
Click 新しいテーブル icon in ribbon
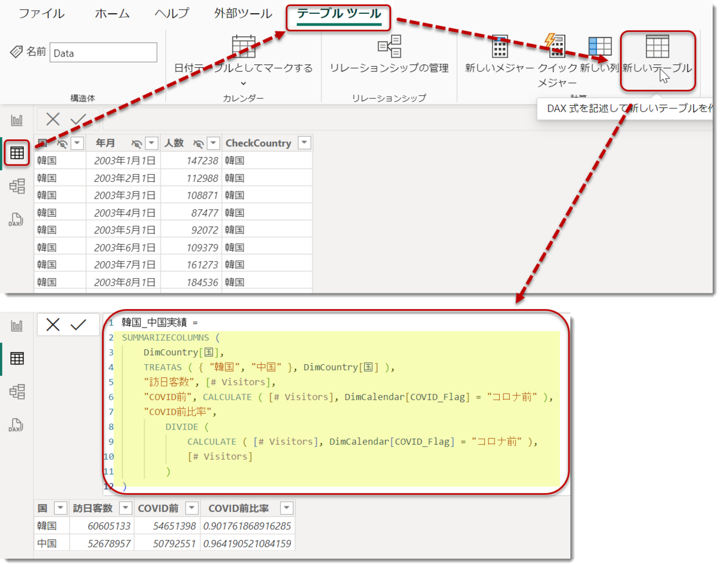point(657,46)
